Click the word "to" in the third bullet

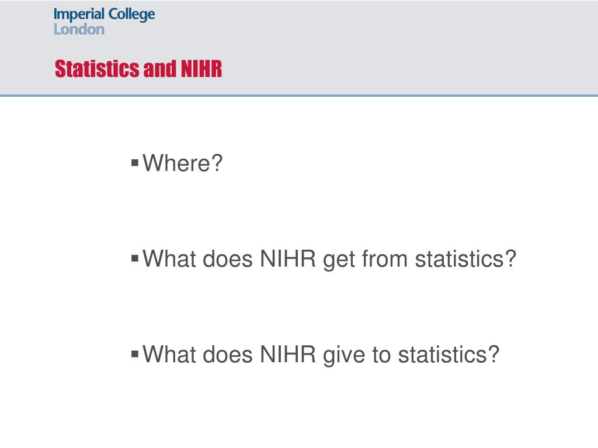pos(381,355)
